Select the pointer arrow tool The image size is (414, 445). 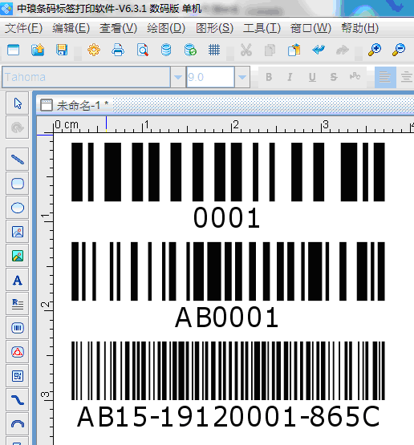tap(18, 103)
